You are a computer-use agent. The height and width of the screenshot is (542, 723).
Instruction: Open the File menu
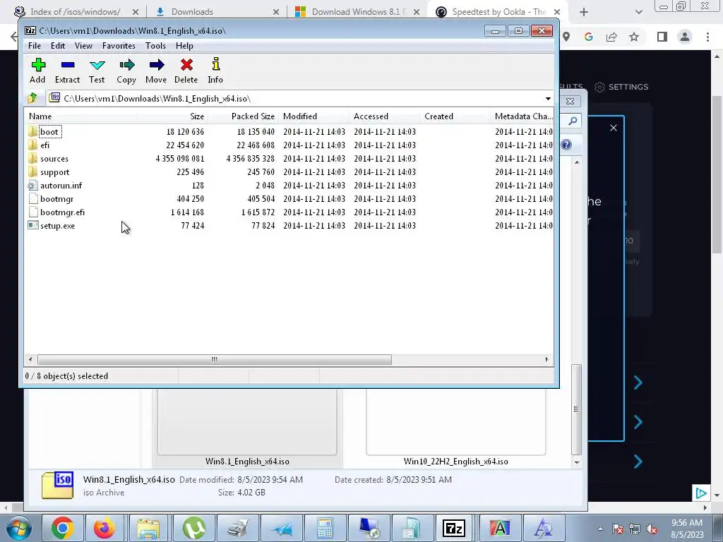pos(35,46)
